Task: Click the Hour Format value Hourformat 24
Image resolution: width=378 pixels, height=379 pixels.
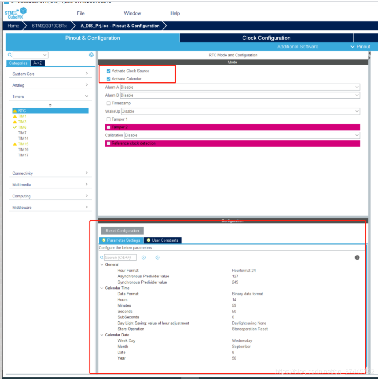Action: point(244,271)
